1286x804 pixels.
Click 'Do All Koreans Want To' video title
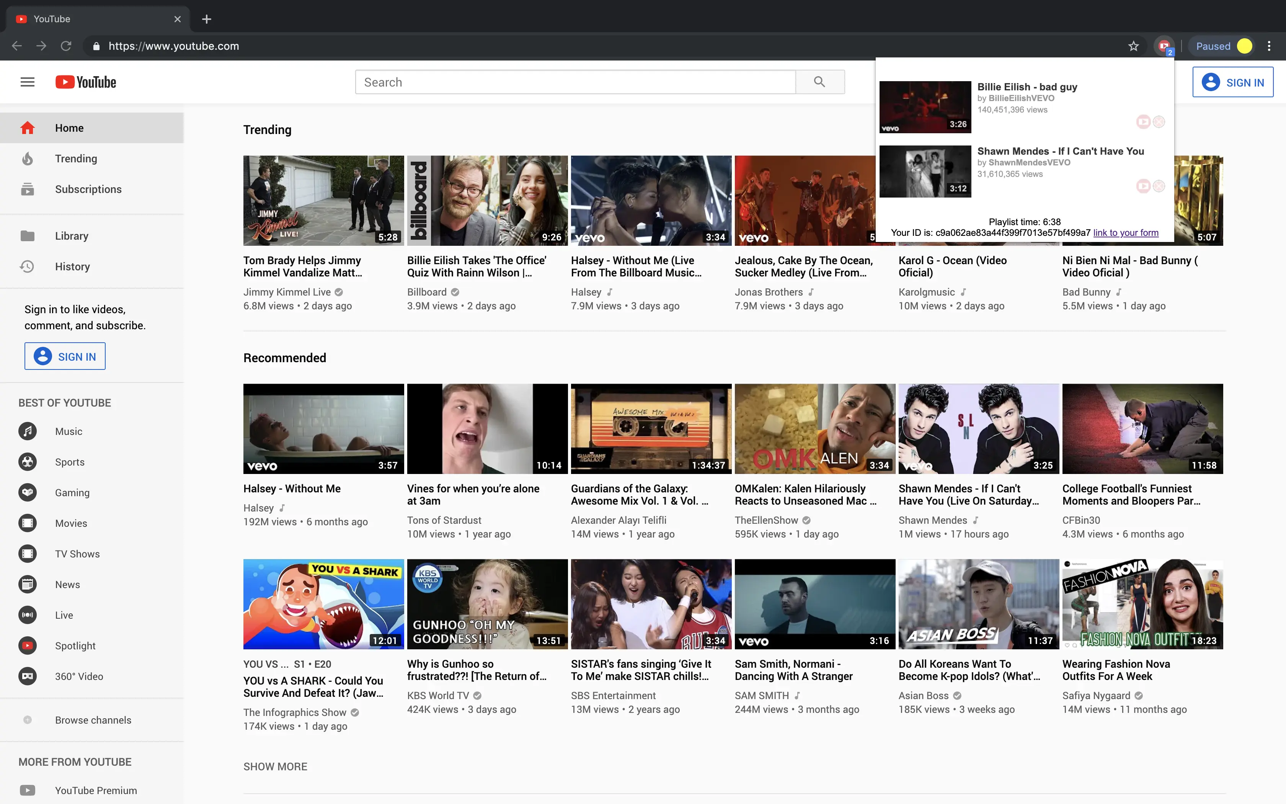click(x=969, y=670)
